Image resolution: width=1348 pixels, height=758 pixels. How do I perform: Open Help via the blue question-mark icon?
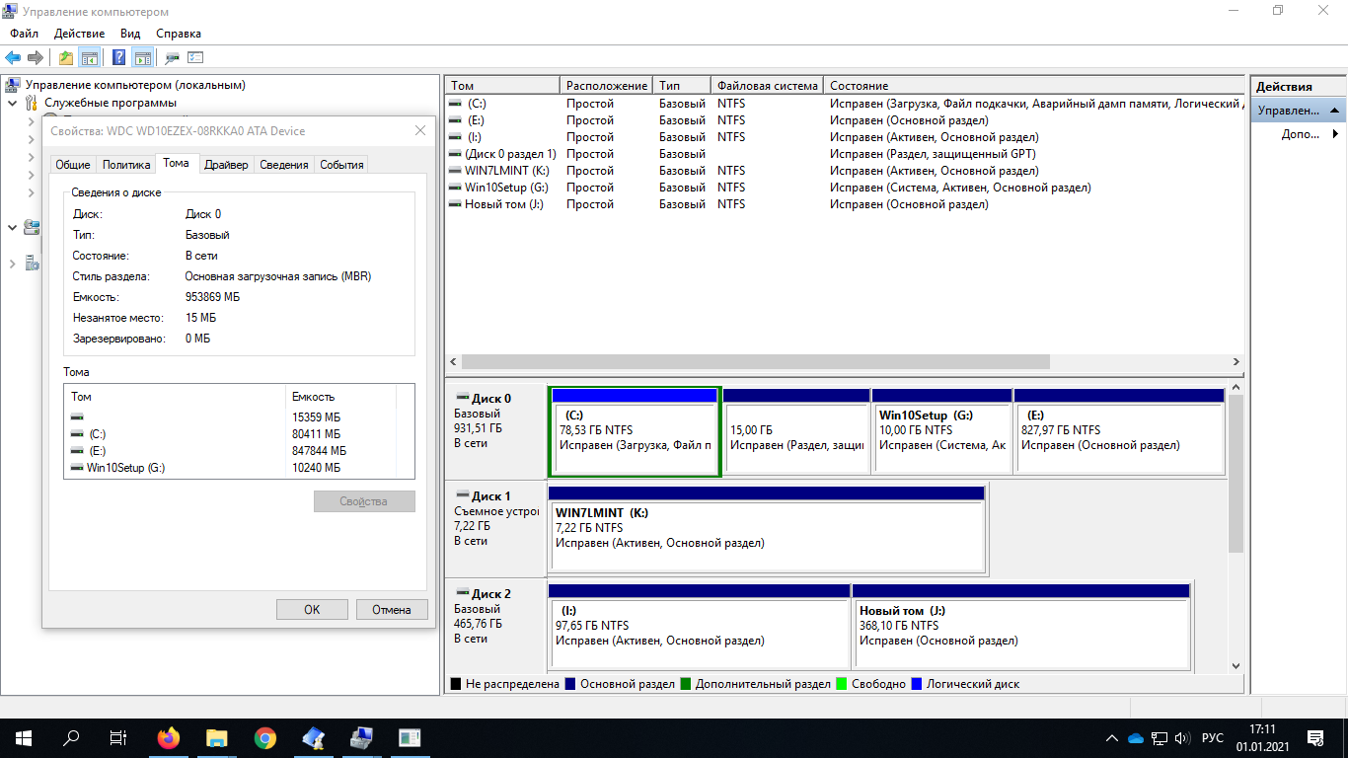(119, 58)
